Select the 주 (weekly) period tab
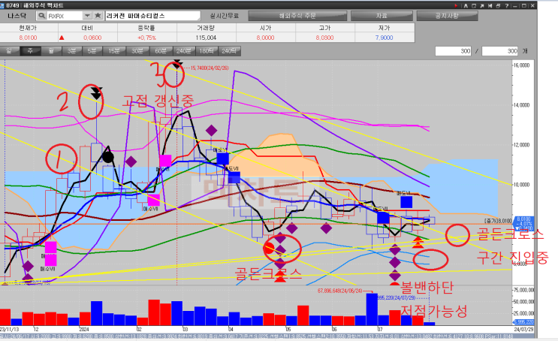Image resolution: width=558 pixels, height=341 pixels. pos(30,51)
